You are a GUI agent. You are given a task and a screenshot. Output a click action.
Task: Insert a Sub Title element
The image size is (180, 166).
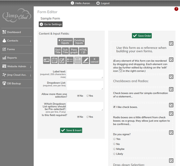tap(65, 51)
